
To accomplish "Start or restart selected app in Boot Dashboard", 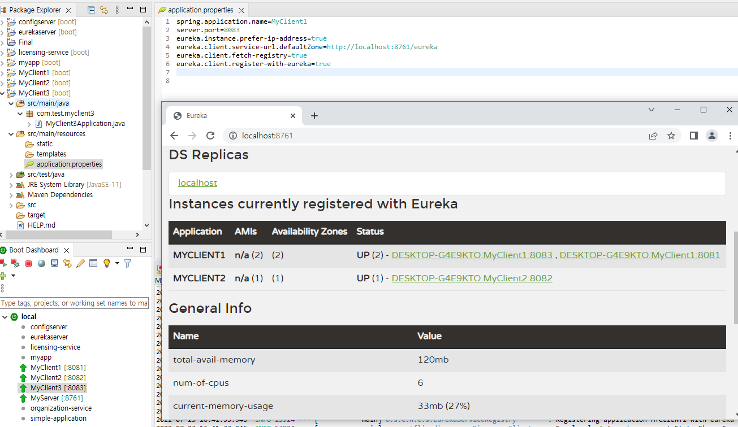I will coord(3,263).
